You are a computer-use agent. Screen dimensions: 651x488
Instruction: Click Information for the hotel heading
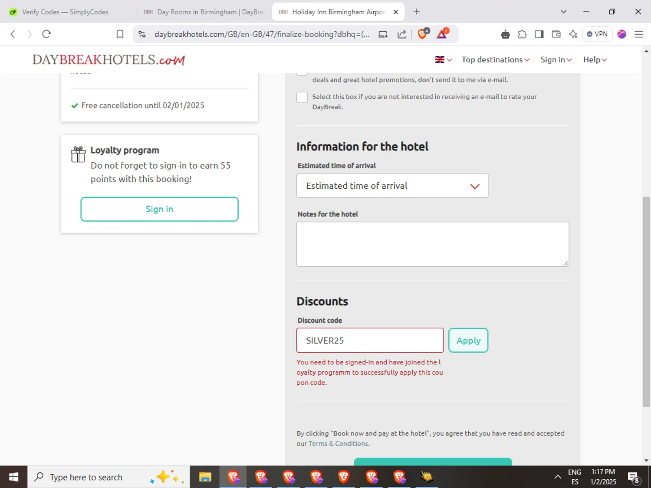coord(362,147)
